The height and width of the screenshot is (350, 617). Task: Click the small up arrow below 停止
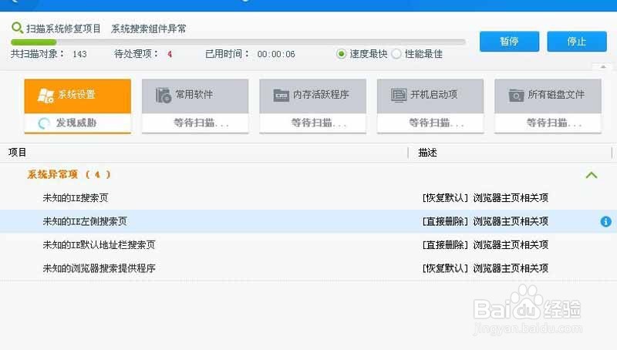pos(603,67)
